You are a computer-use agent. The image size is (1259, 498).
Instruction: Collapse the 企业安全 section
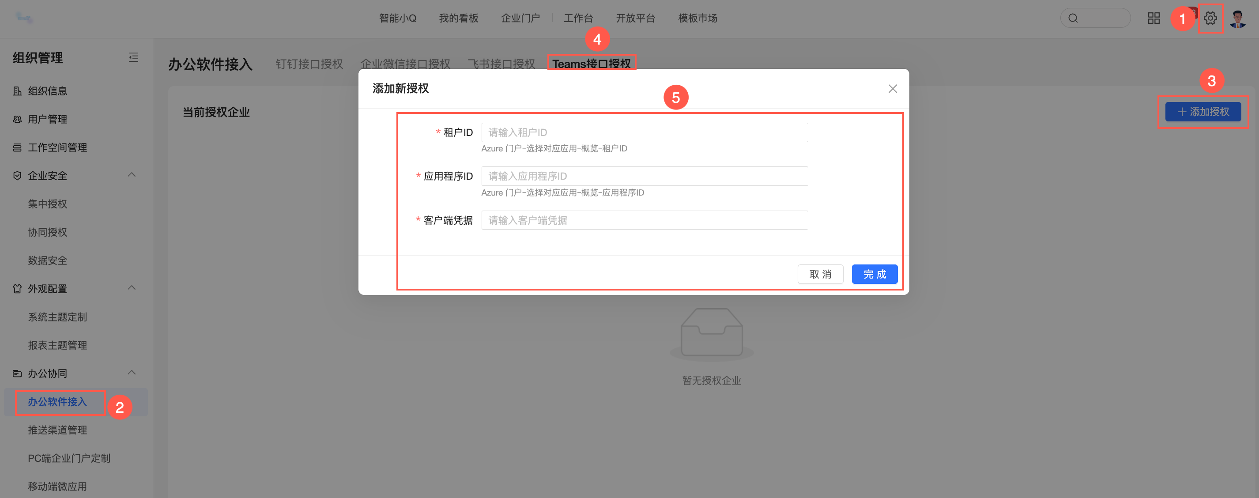(132, 175)
